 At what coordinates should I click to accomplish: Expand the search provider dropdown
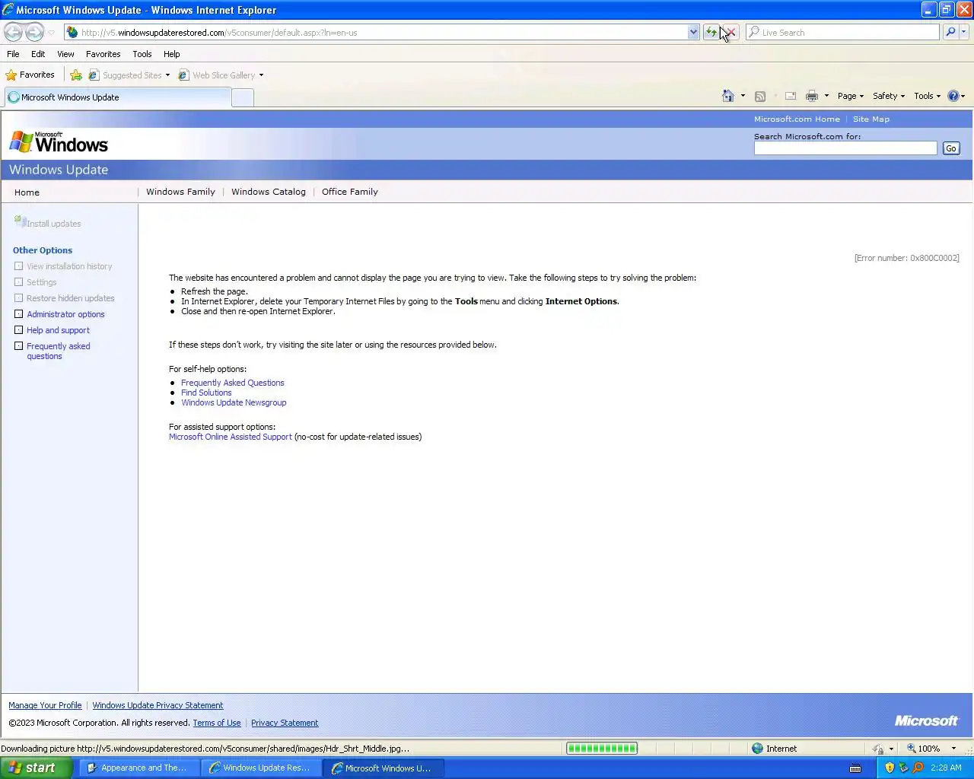point(964,32)
